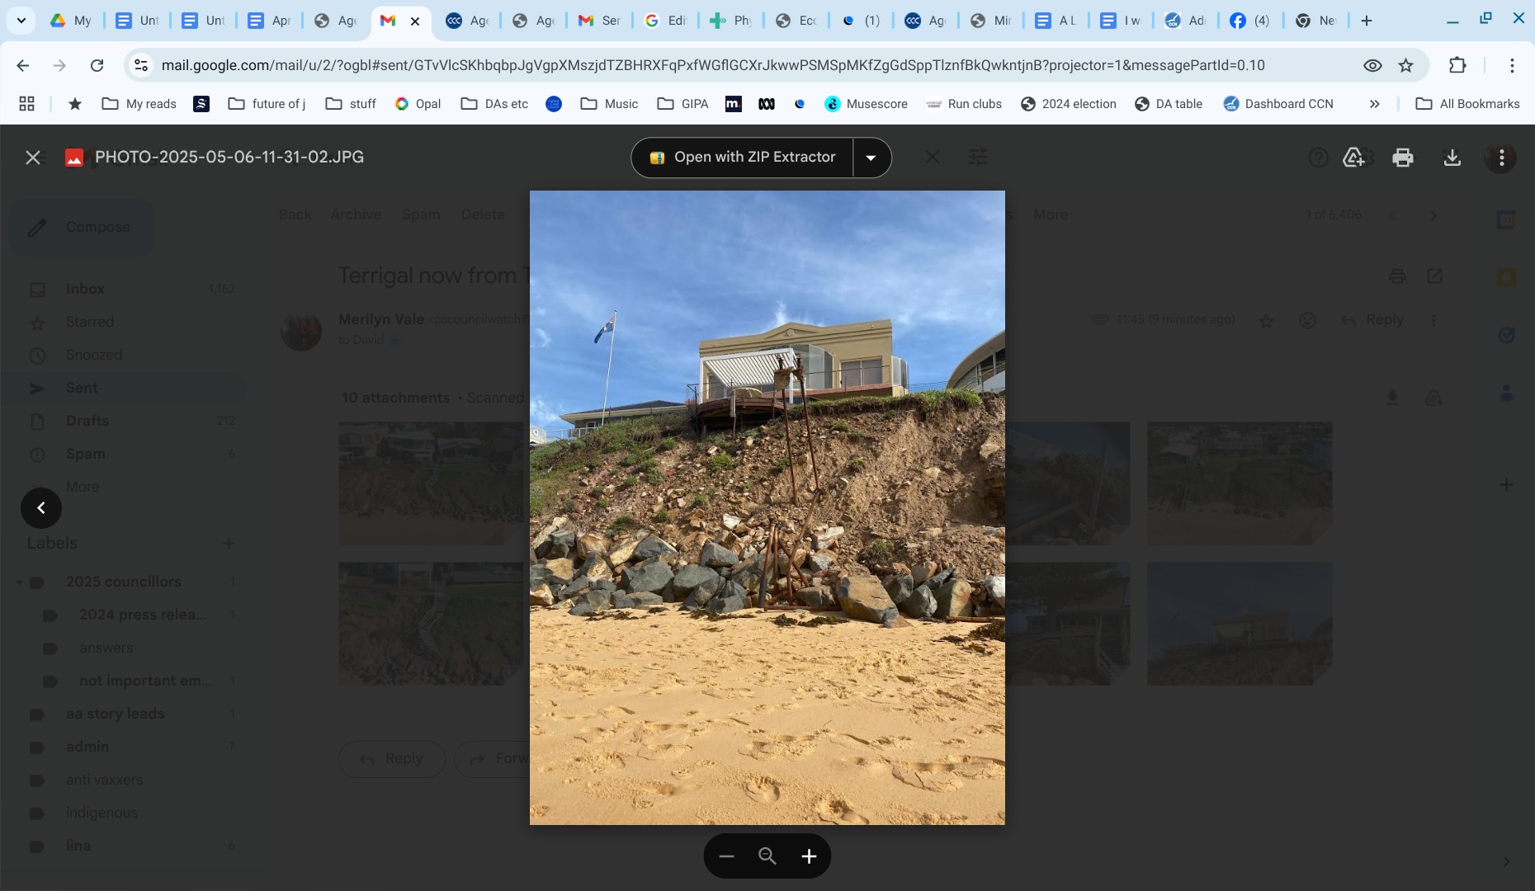
Task: Expand the Open with dropdown arrow
Action: tap(871, 158)
